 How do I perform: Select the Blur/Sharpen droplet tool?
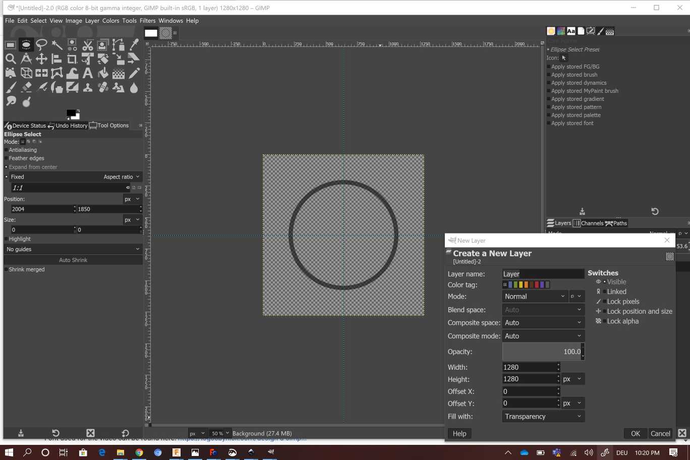134,87
